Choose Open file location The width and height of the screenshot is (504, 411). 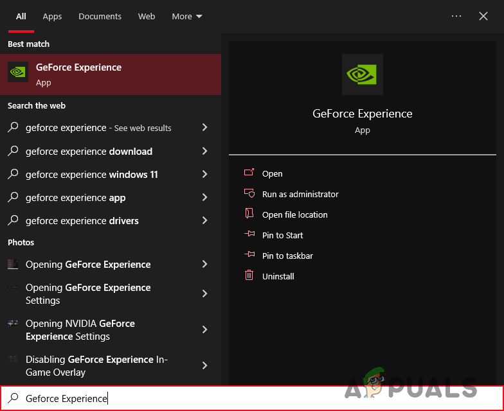(x=294, y=214)
